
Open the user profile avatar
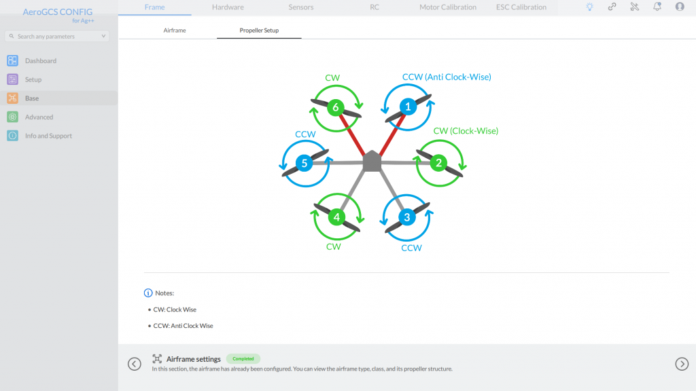[x=680, y=7]
